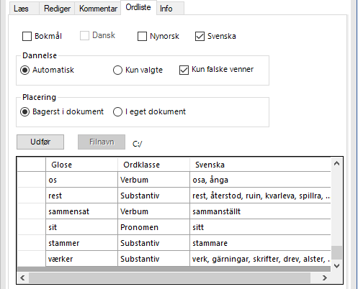
Task: Disable Kun falske venner option
Action: pyautogui.click(x=184, y=70)
